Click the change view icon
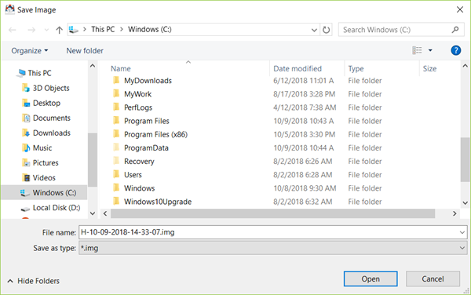The height and width of the screenshot is (295, 471). (417, 50)
